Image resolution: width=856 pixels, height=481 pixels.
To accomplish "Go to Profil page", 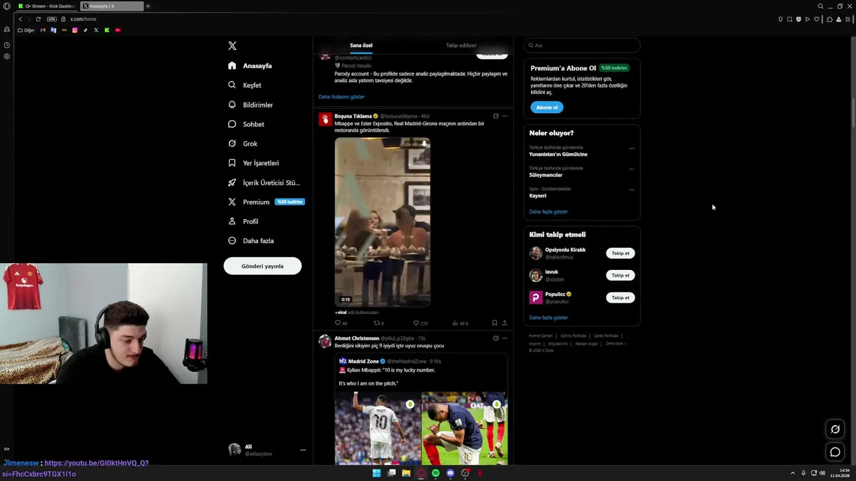I will tap(243, 221).
